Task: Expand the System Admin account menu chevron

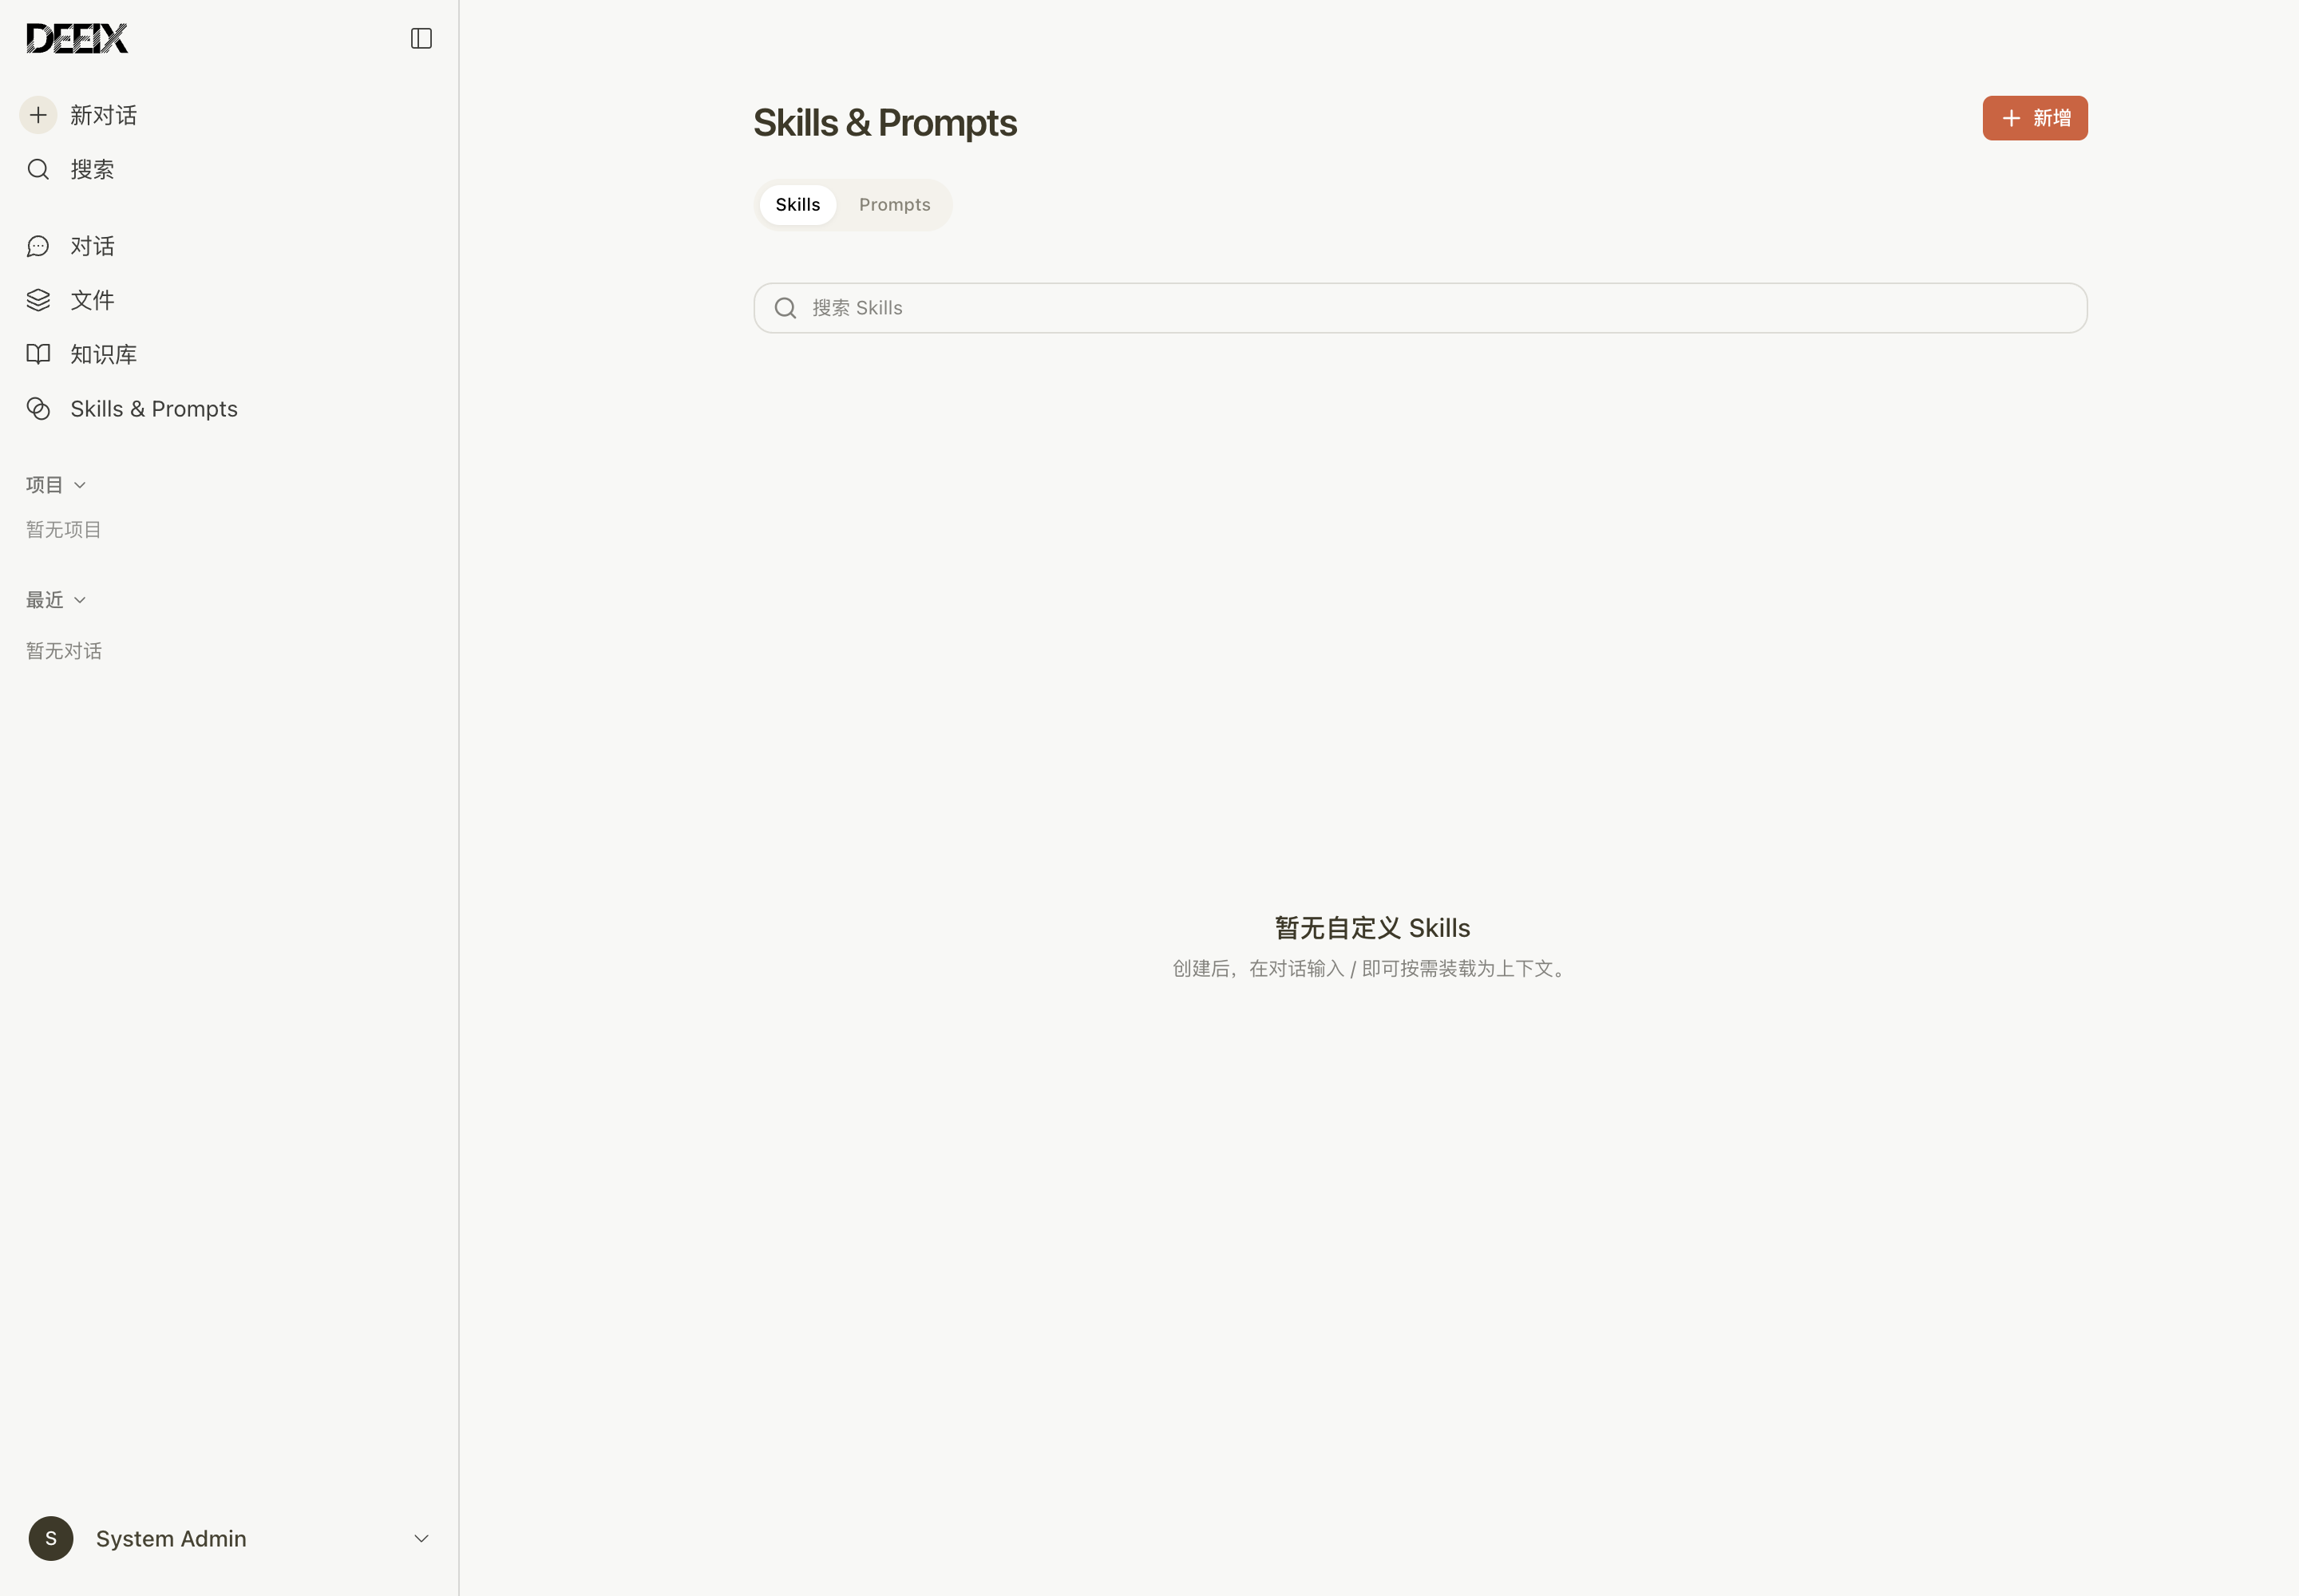Action: pos(421,1538)
